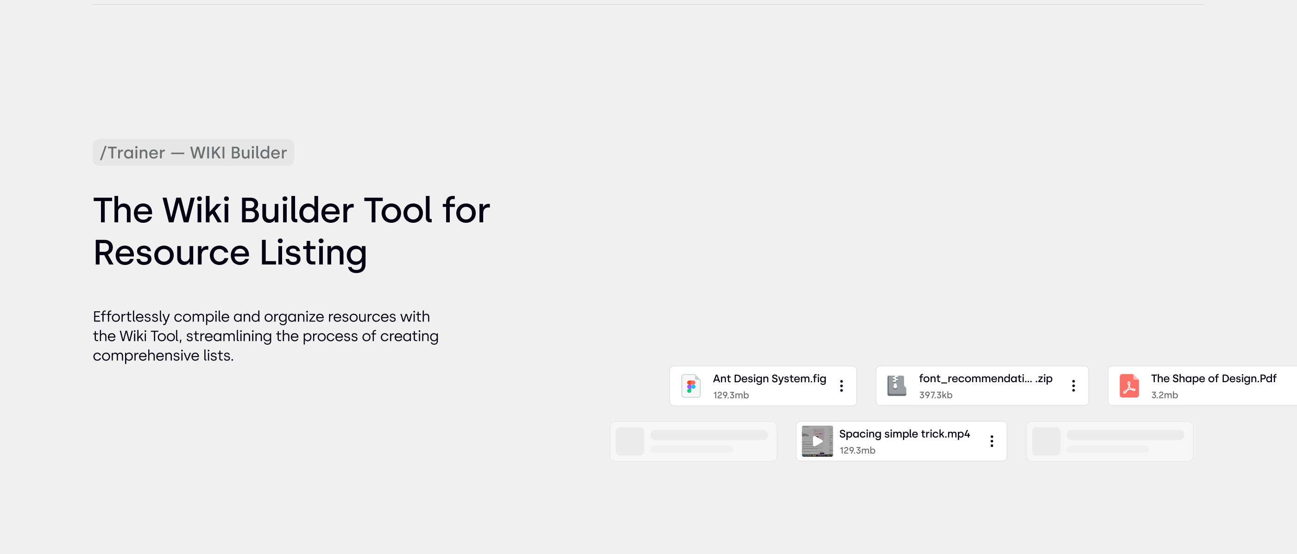The image size is (1297, 554).
Task: Select the Spacing simple trick.mp4 file name
Action: pyautogui.click(x=904, y=434)
